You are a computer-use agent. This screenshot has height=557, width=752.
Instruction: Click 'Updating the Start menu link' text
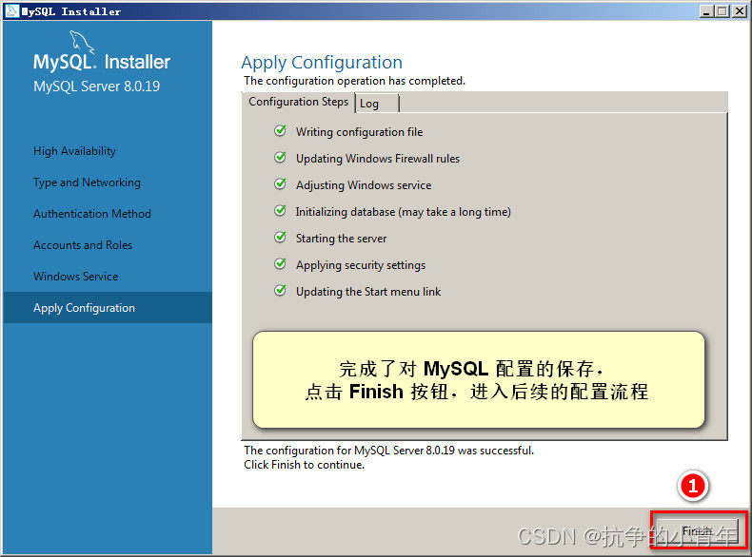368,292
